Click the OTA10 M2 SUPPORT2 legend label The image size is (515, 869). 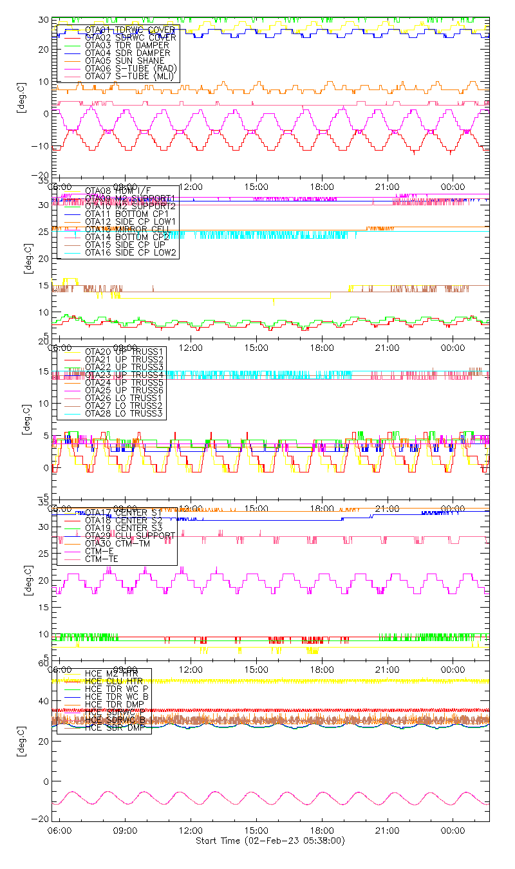[x=130, y=206]
